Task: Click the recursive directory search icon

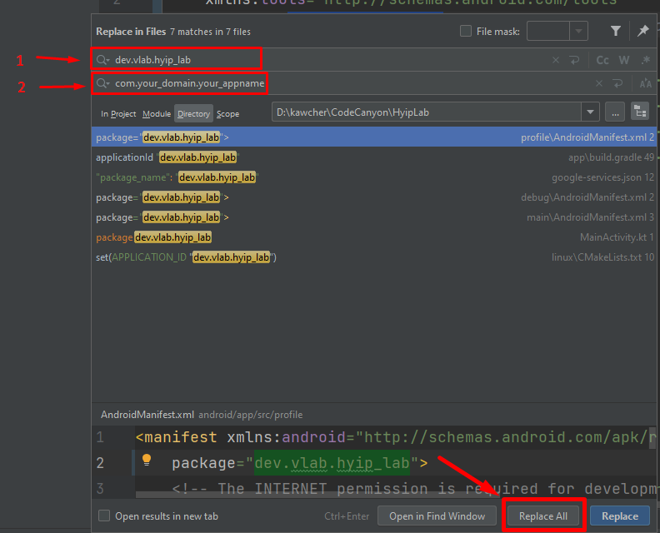Action: (640, 112)
